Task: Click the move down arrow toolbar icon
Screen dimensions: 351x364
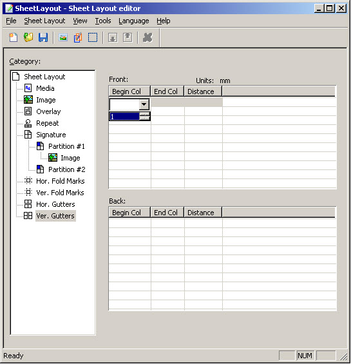Action: coord(113,37)
